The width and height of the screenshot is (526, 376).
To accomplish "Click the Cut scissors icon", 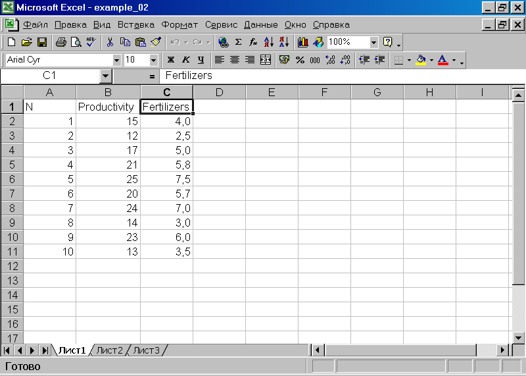I will 110,42.
